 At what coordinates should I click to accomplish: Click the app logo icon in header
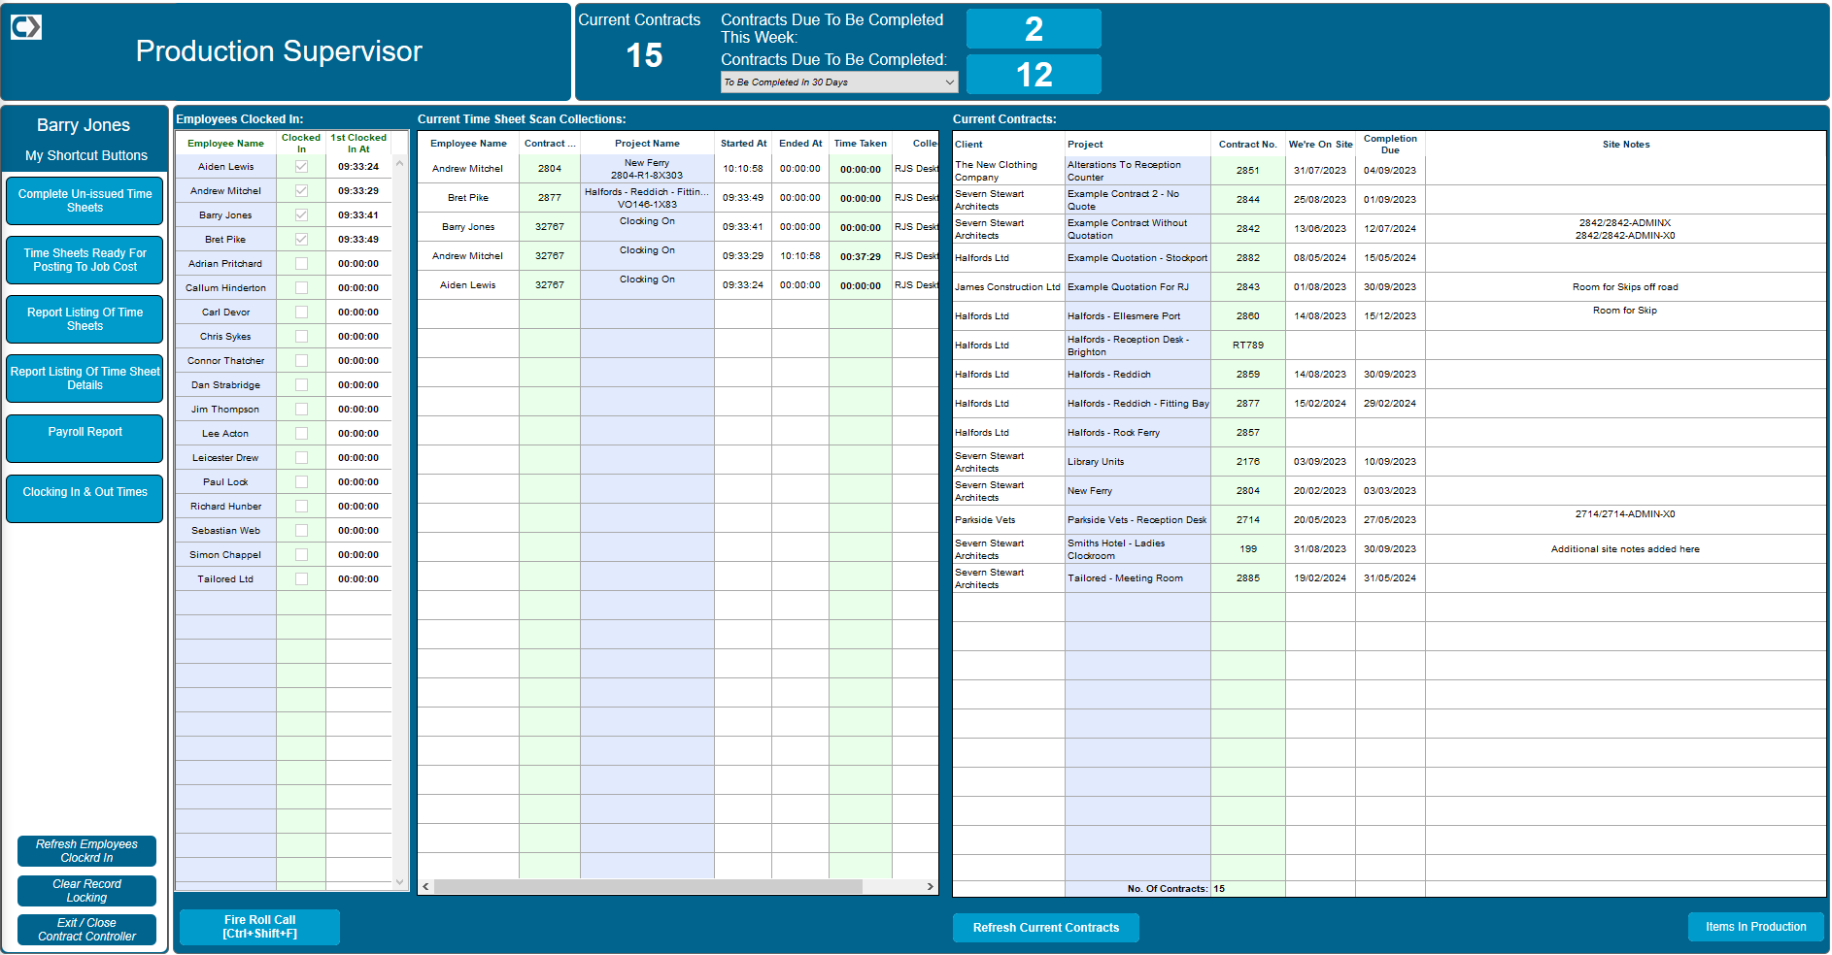pos(26,27)
